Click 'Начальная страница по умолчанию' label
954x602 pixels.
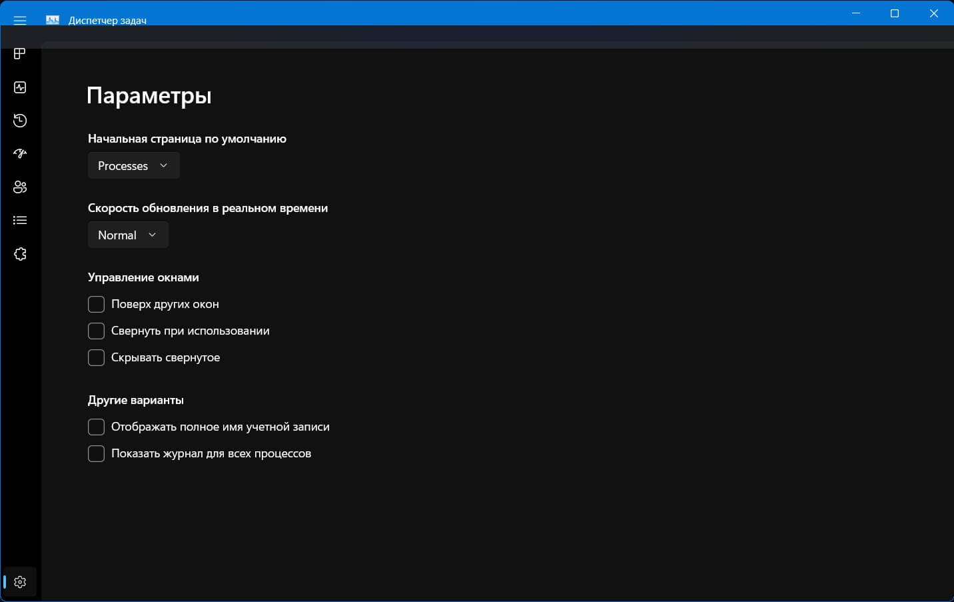187,139
